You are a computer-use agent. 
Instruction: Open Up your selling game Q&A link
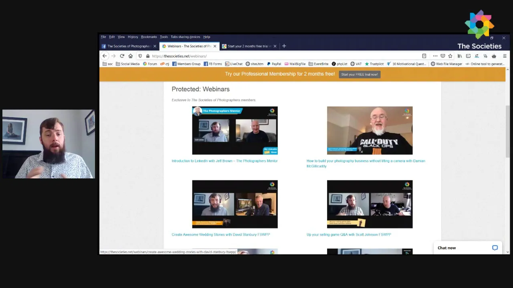(x=349, y=234)
